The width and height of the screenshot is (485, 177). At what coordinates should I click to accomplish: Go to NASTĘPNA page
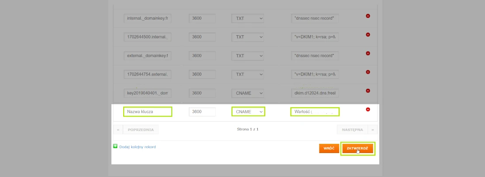[x=352, y=129]
